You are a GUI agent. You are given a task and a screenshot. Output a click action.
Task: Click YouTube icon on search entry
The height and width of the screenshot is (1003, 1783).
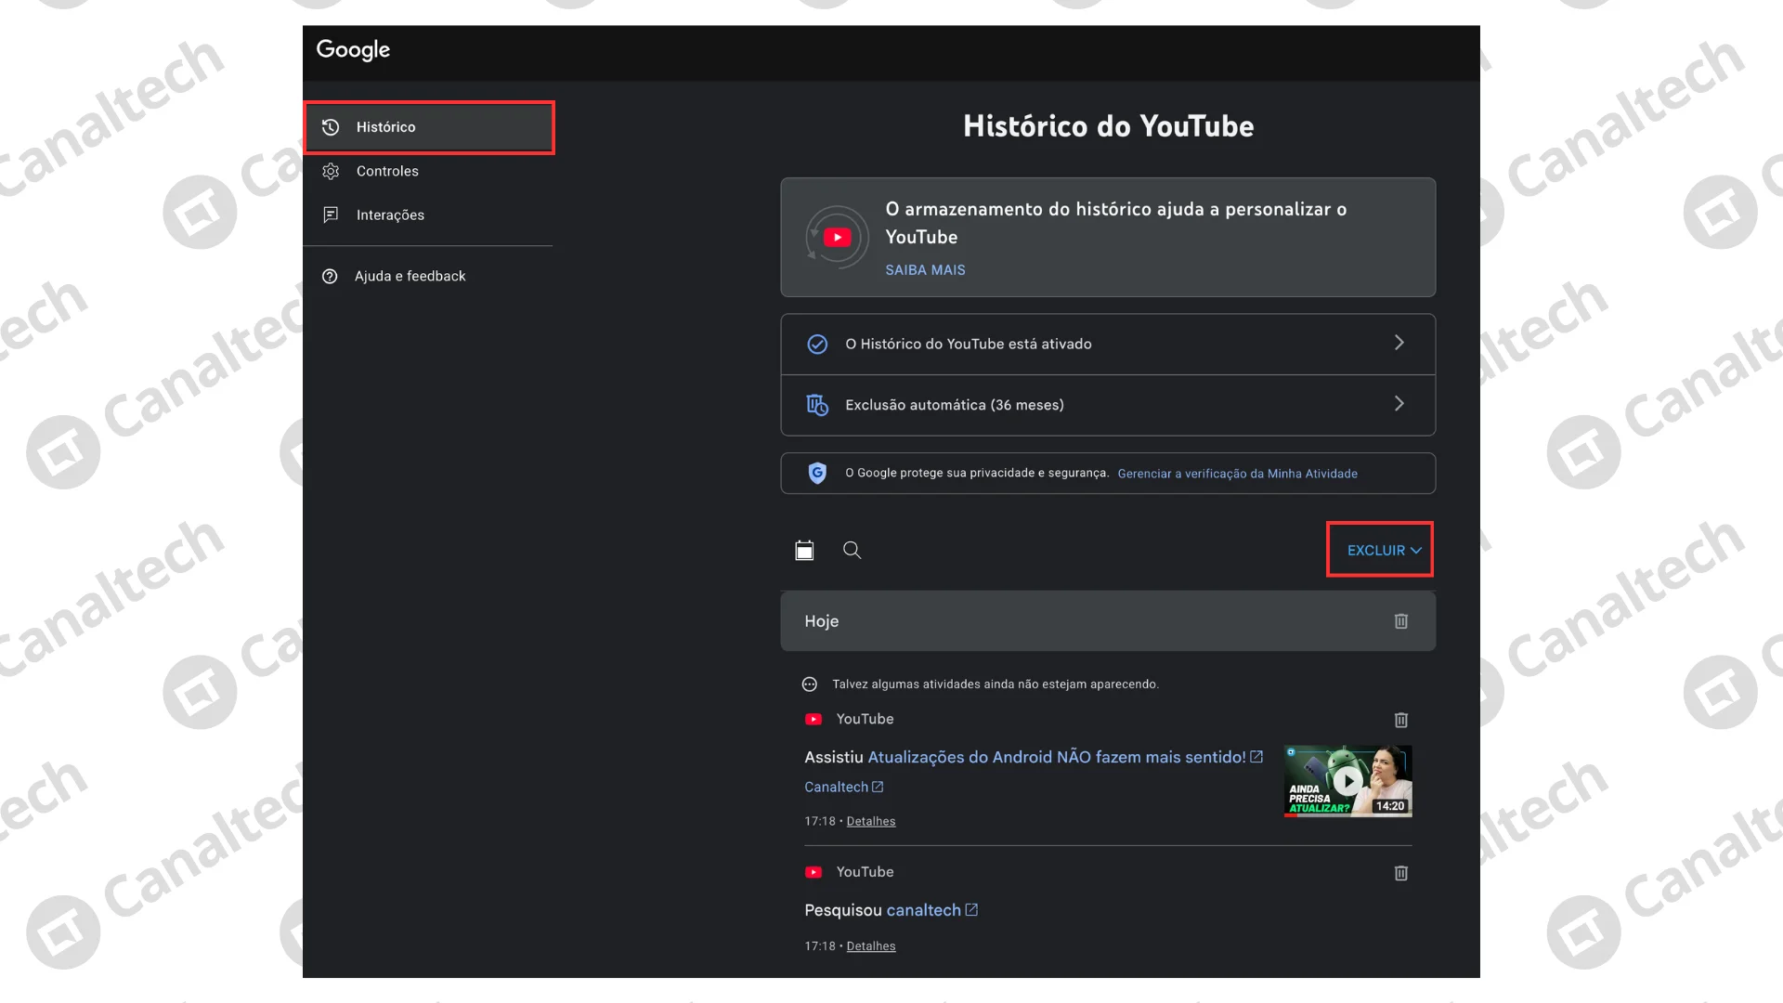[813, 873]
